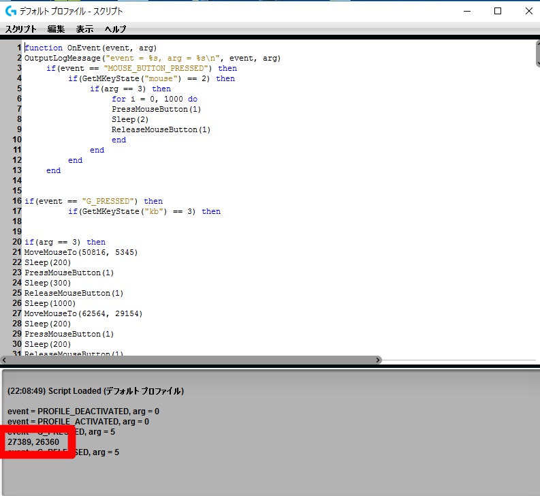Image resolution: width=540 pixels, height=496 pixels.
Task: Click the left arrow on horizontal scrollbar
Action: (4, 360)
